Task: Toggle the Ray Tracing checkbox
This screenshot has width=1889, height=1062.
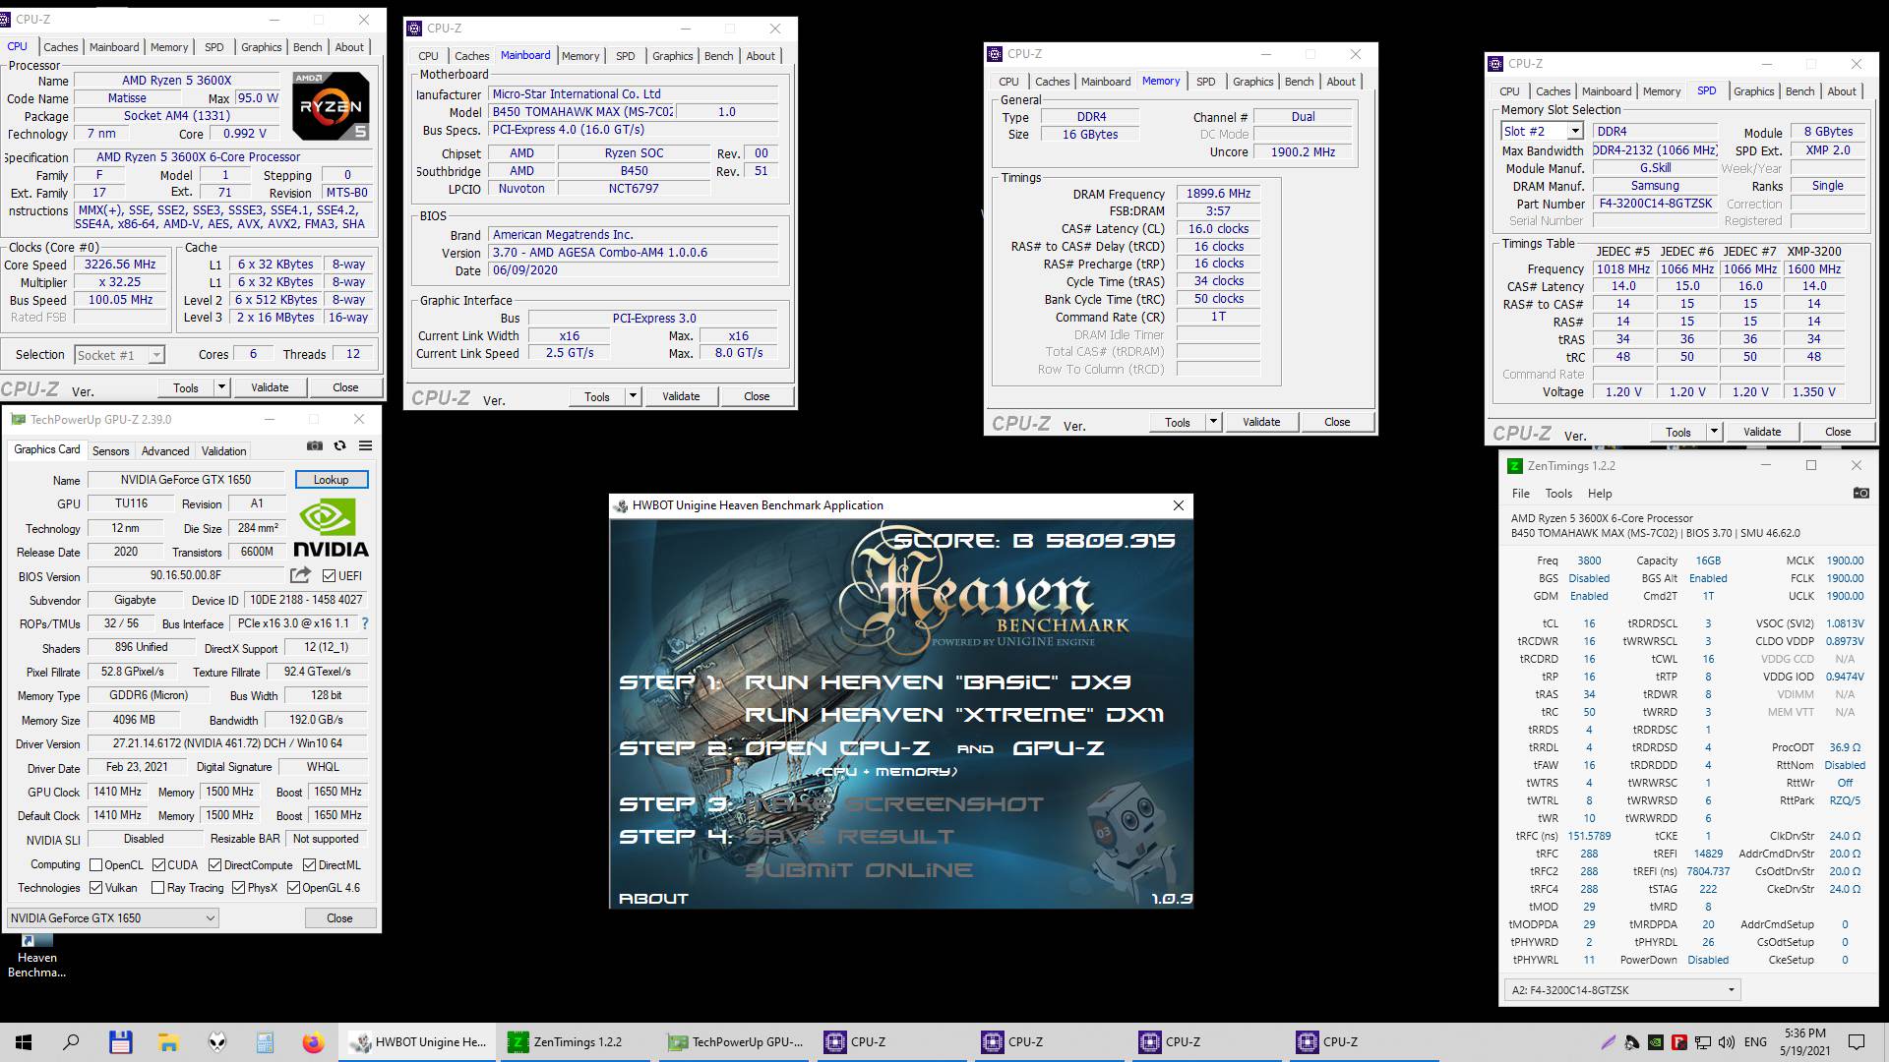Action: pyautogui.click(x=157, y=888)
